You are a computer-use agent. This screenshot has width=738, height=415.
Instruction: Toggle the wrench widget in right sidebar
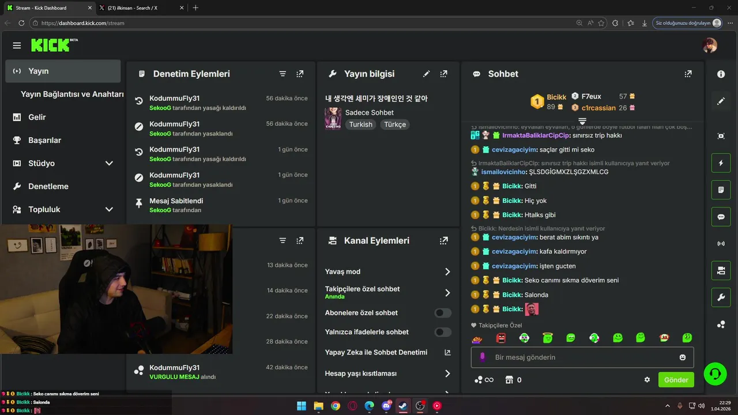[721, 297]
